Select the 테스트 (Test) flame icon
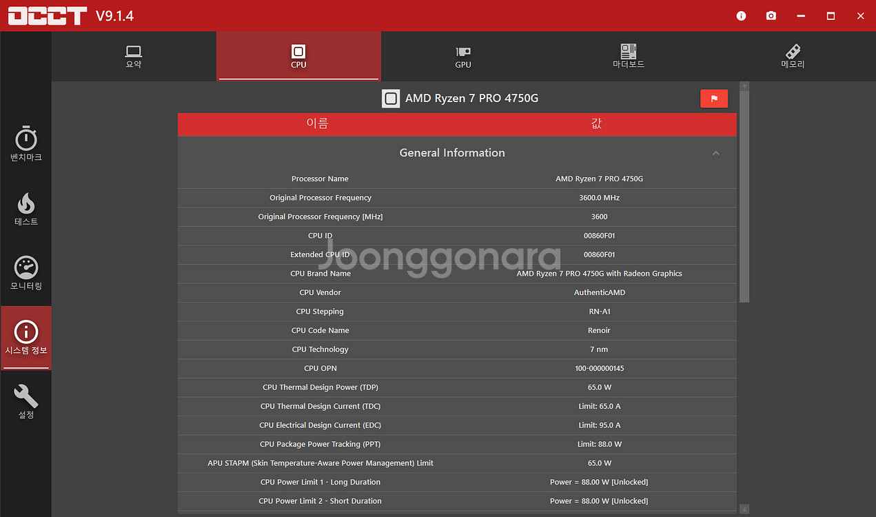 click(26, 209)
